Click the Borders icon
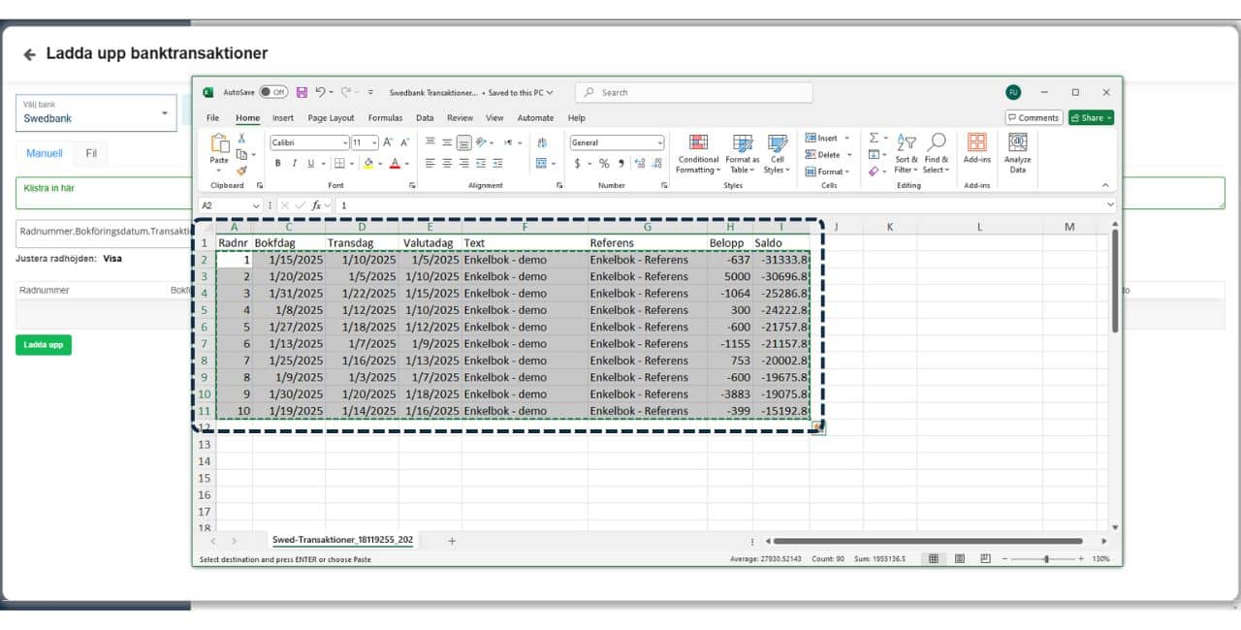The width and height of the screenshot is (1241, 630). tap(339, 163)
